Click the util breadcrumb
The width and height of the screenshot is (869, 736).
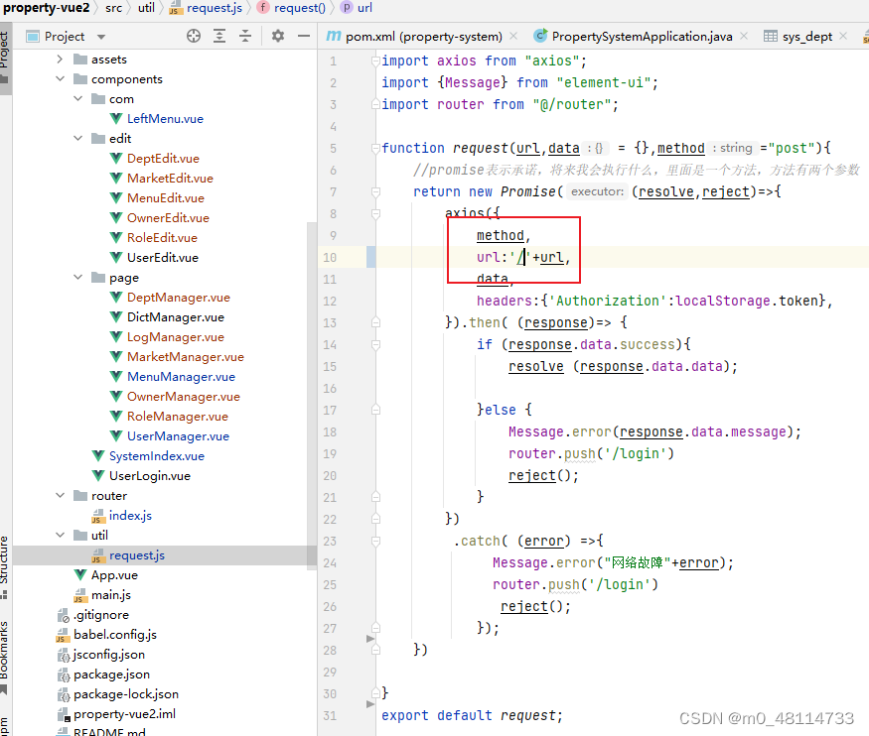(146, 8)
